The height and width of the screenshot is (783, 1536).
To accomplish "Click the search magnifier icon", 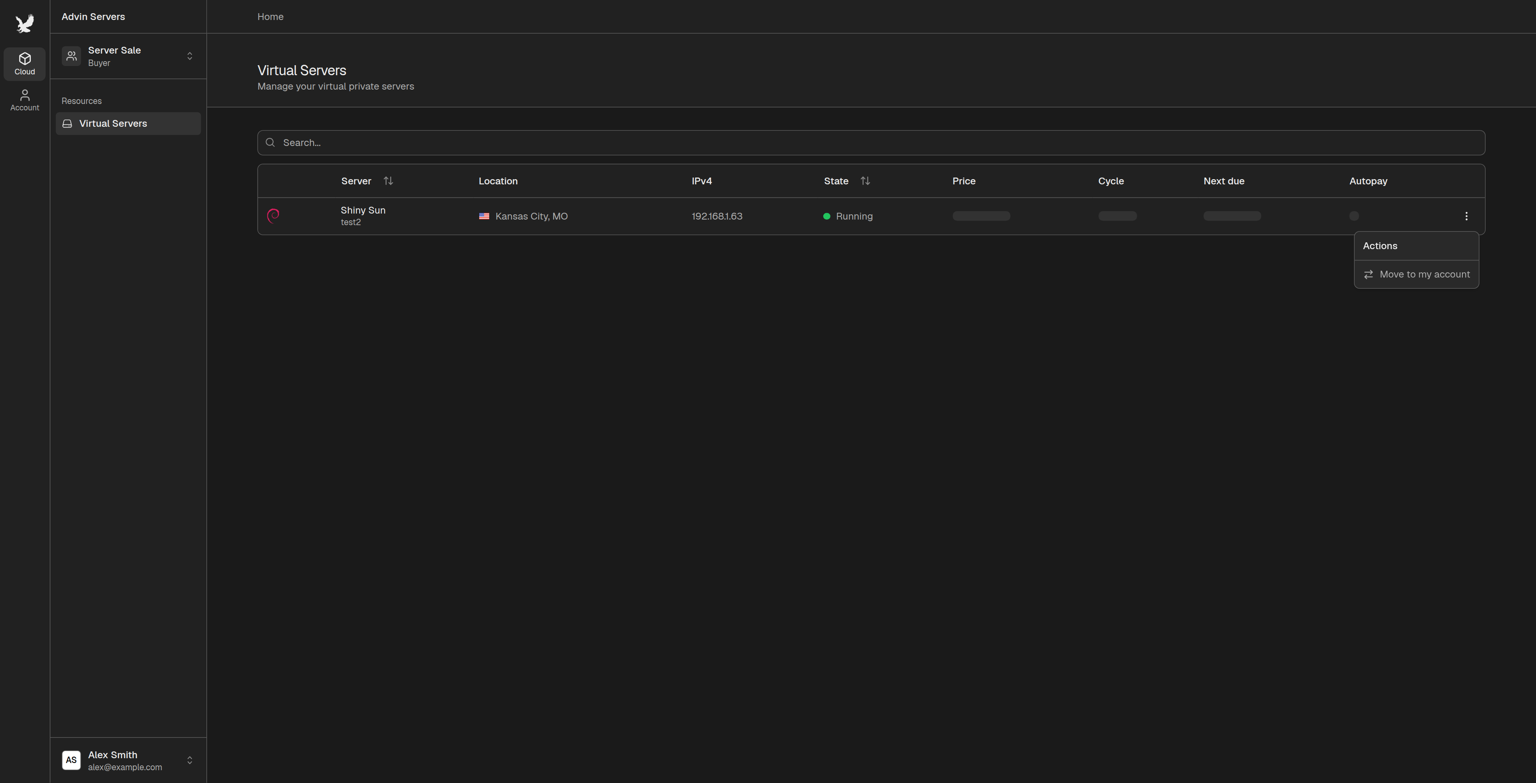I will point(270,142).
